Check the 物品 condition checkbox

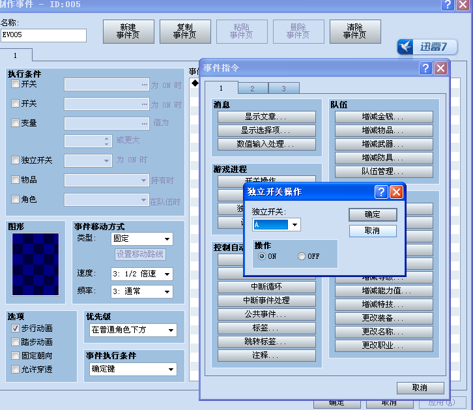(x=15, y=179)
